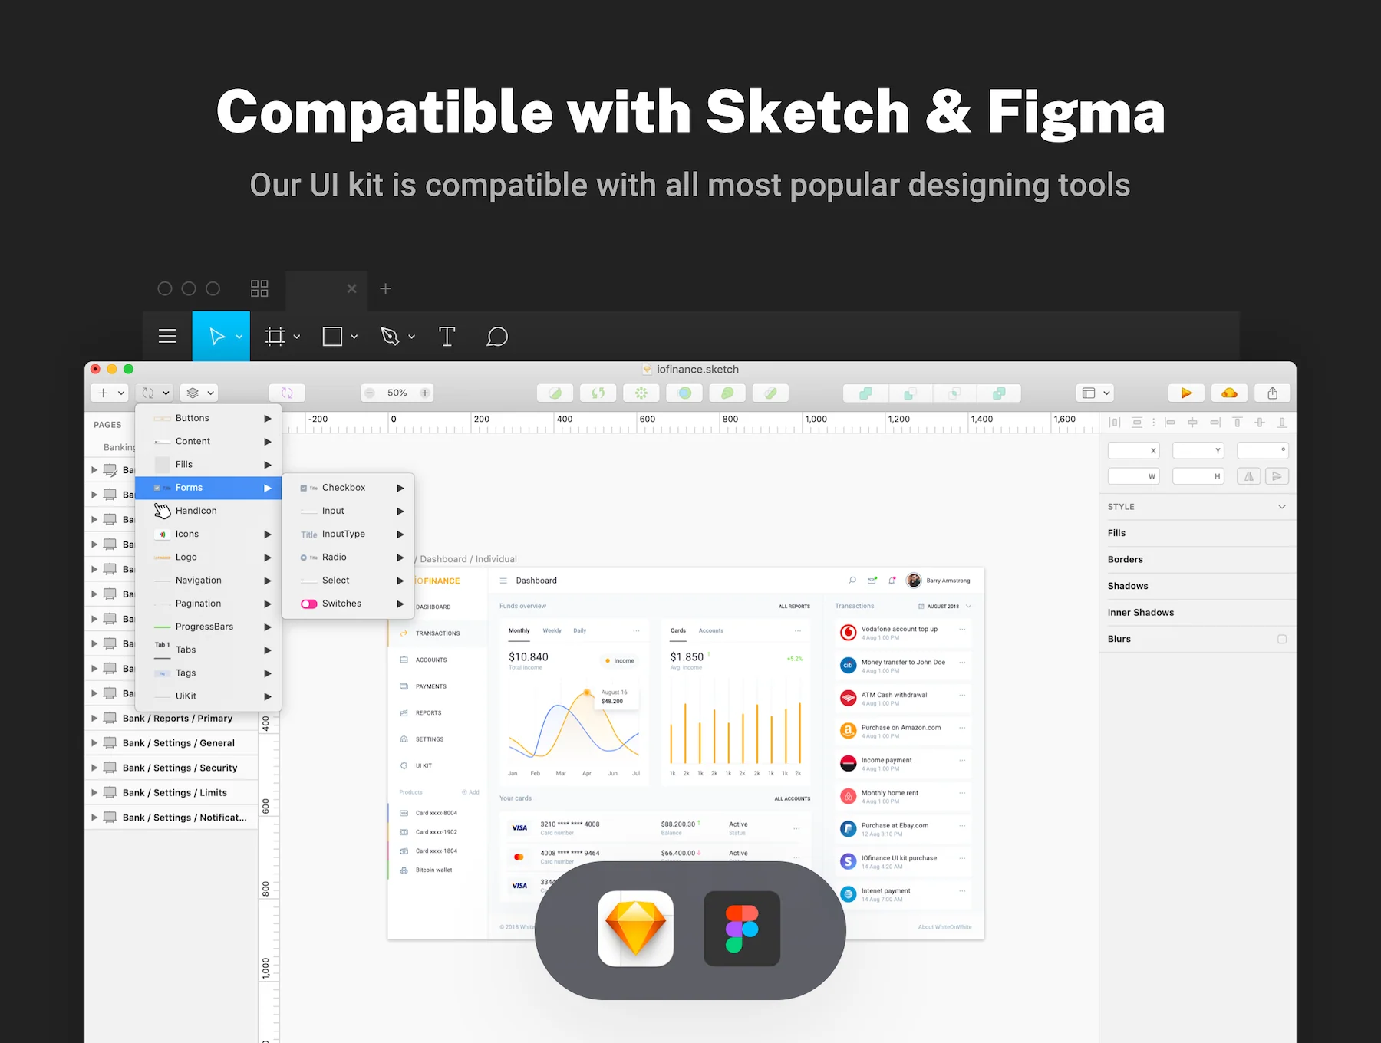Open the Figma hamburger menu
The image size is (1381, 1043).
pos(167,336)
